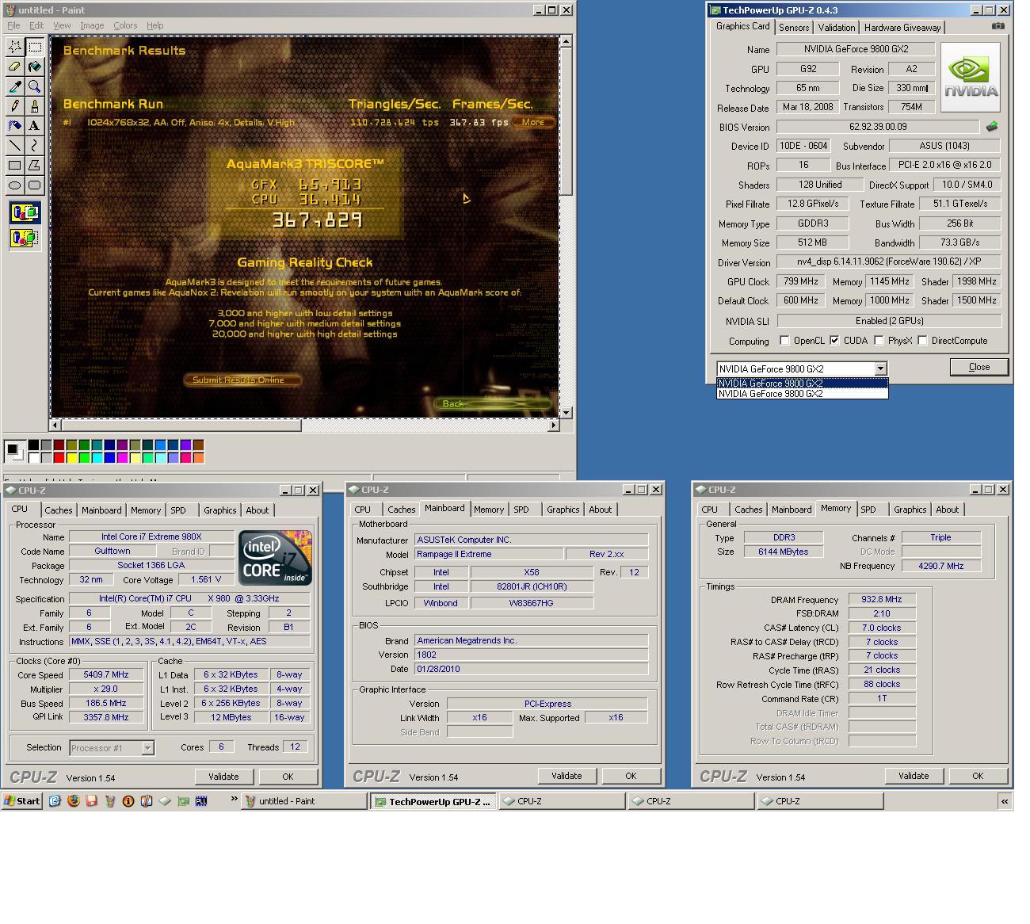The height and width of the screenshot is (924, 1030).
Task: Click the PLL quick launch icon
Action: pyautogui.click(x=201, y=800)
